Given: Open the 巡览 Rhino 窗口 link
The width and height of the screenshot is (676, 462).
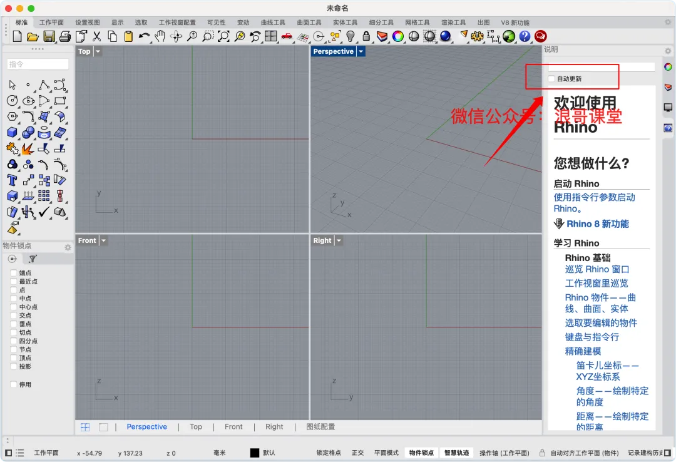Looking at the screenshot, I should point(597,269).
